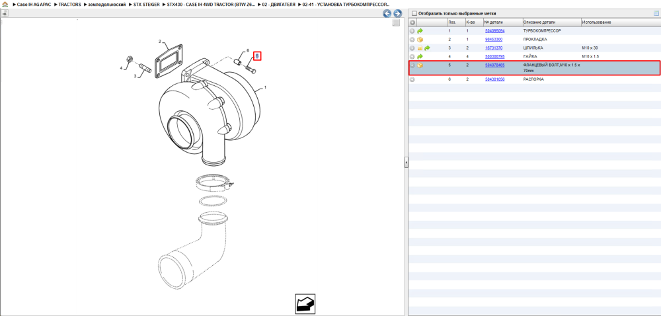
Task: Open TRACTORS breadcrumb
Action: [x=70, y=4]
